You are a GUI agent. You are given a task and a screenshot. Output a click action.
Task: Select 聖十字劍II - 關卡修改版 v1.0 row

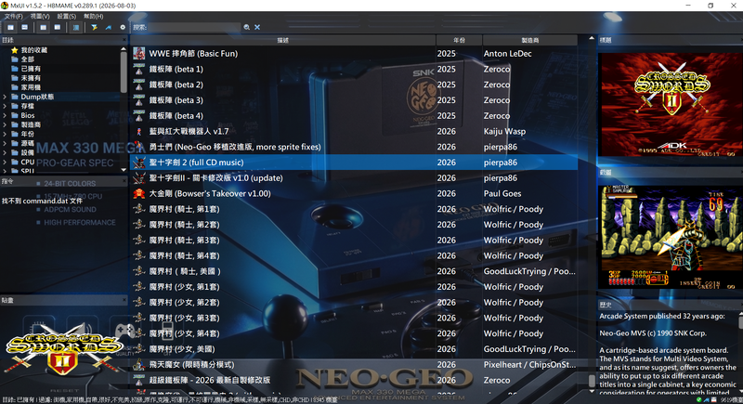pyautogui.click(x=354, y=178)
